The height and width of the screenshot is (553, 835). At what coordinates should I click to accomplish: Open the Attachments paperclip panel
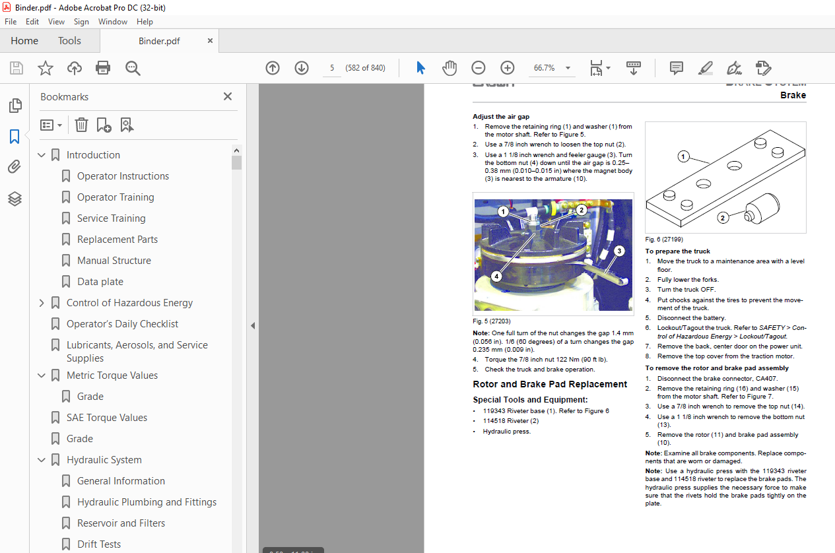(x=15, y=167)
